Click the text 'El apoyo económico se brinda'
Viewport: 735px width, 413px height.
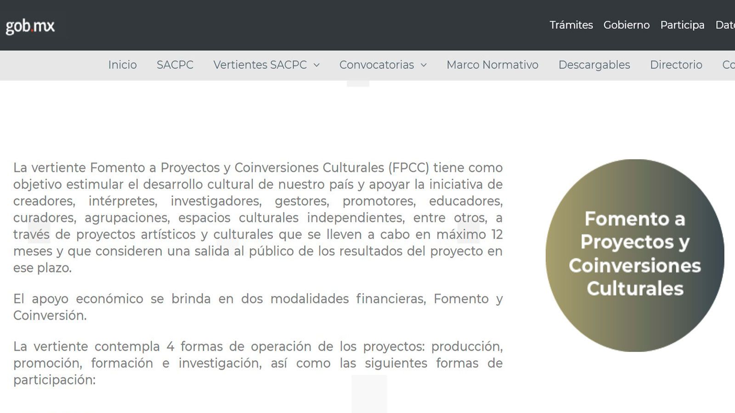tap(258, 307)
